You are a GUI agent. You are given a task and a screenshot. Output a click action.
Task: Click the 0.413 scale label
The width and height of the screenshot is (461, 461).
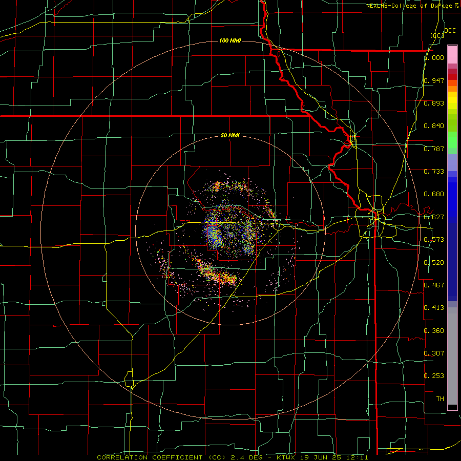tap(434, 308)
